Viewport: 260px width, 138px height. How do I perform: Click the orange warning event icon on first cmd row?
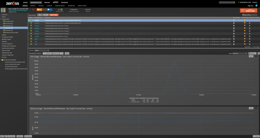31,39
